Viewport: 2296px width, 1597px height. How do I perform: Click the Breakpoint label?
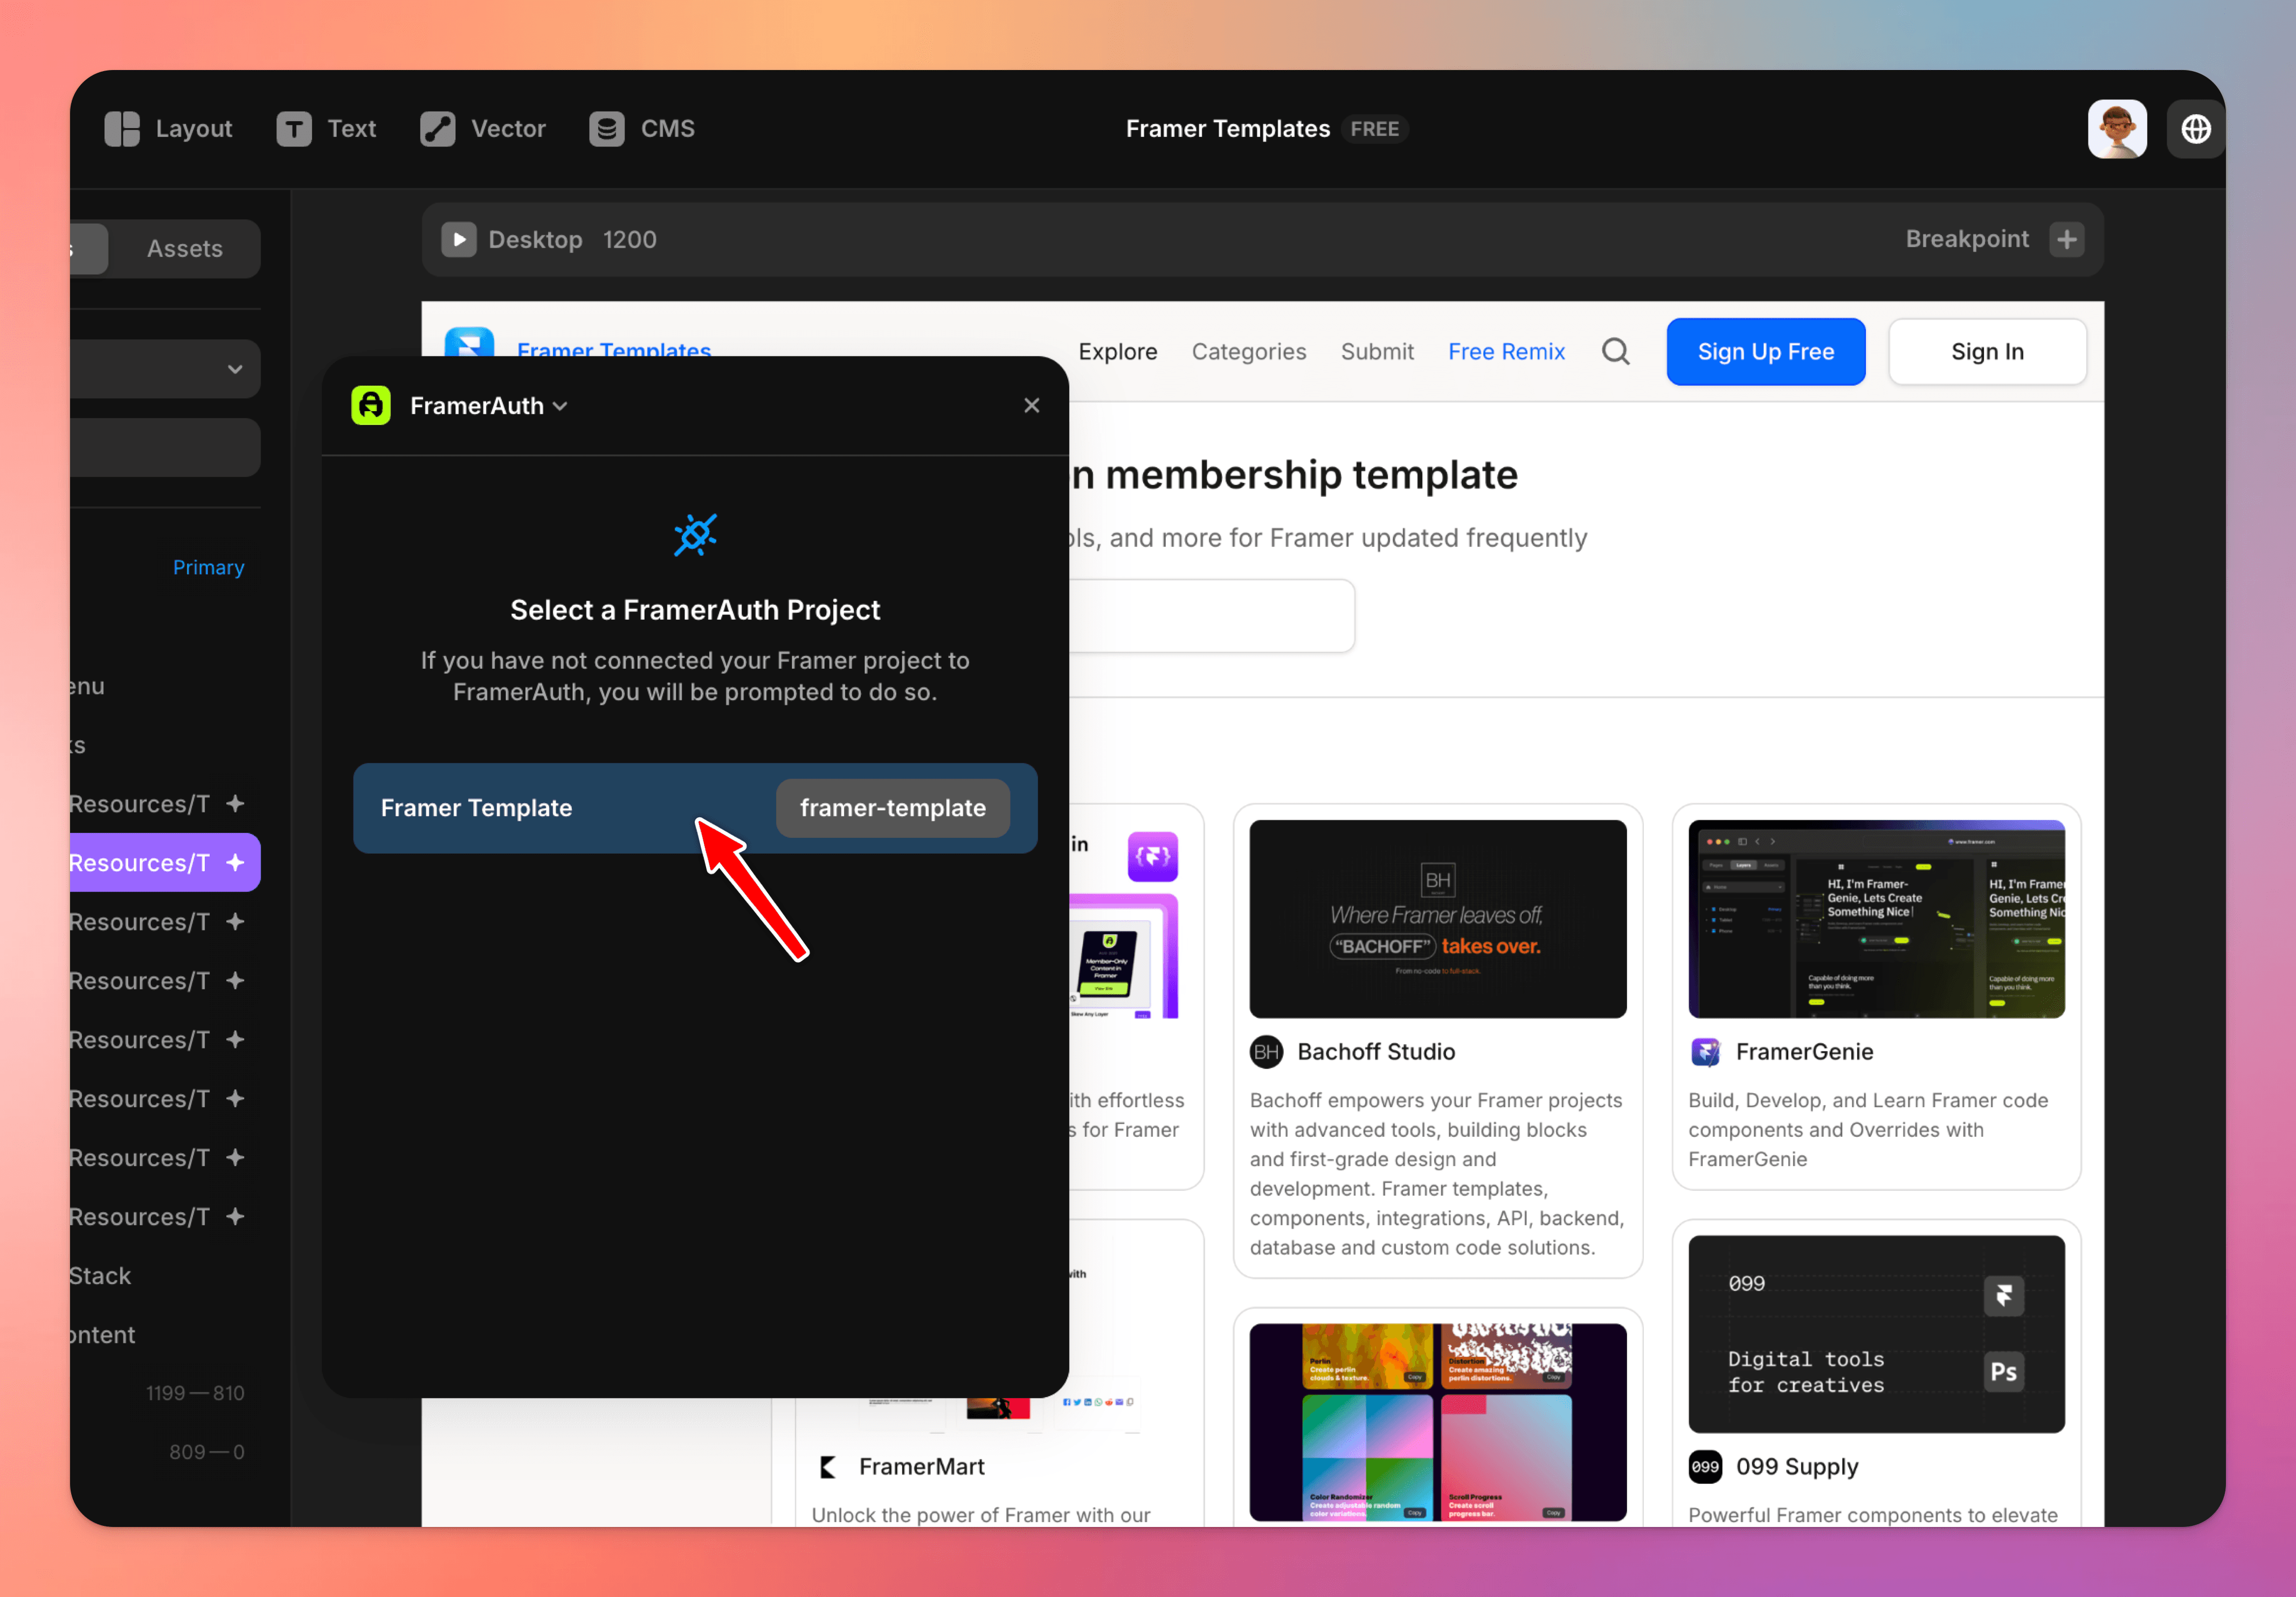point(1966,240)
